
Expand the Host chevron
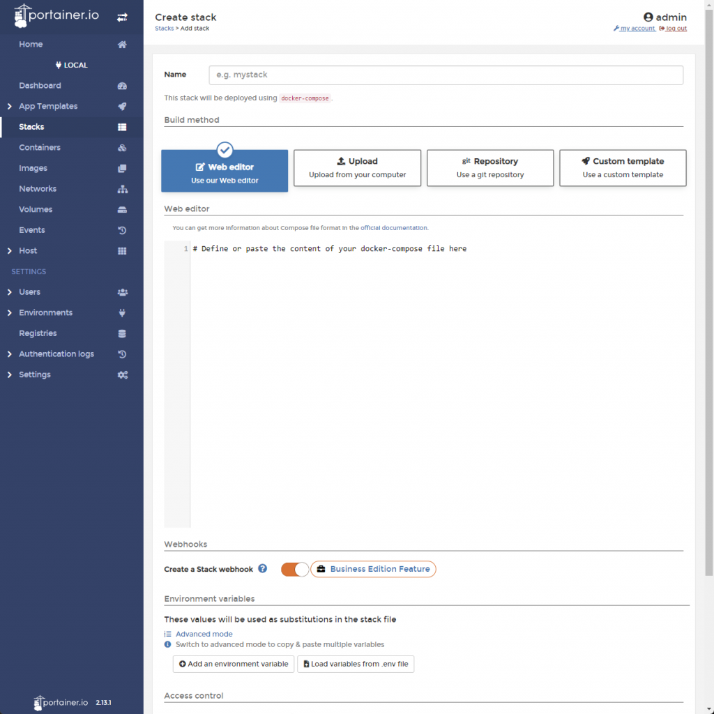click(10, 251)
